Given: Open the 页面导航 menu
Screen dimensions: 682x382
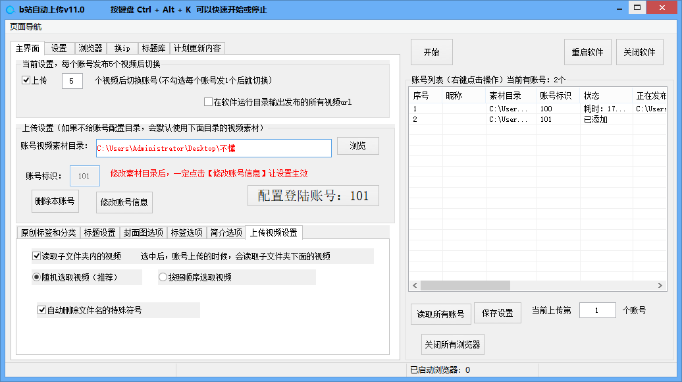Looking at the screenshot, I should pyautogui.click(x=26, y=27).
